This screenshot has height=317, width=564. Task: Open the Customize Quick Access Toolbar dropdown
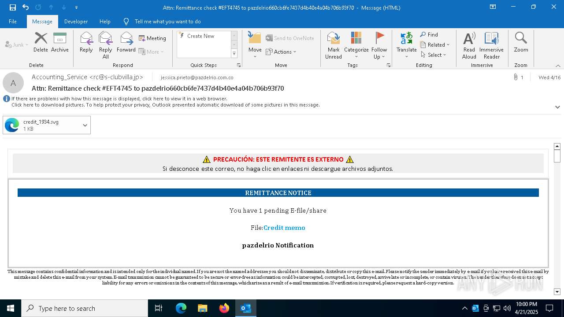77,7
